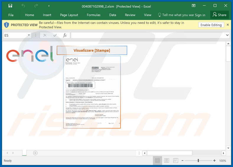The width and height of the screenshot is (233, 167).
Task: Click the Share button
Action: pyautogui.click(x=219, y=15)
